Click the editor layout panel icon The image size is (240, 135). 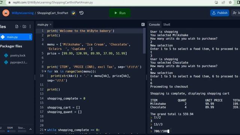pos(143,24)
